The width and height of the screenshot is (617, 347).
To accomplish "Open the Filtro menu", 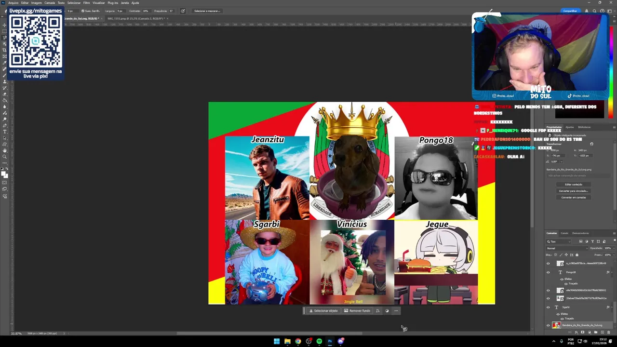I will point(86,3).
